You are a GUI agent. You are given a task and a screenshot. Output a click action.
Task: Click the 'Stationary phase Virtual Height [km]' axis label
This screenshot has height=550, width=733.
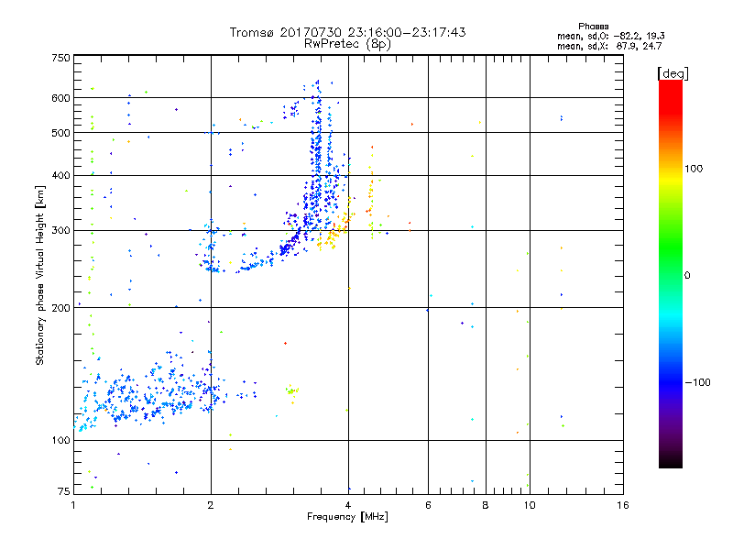[x=40, y=275]
